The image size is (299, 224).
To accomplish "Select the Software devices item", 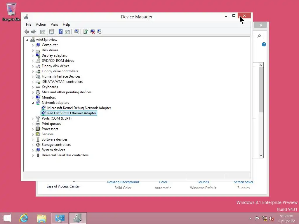I will coord(55,139).
